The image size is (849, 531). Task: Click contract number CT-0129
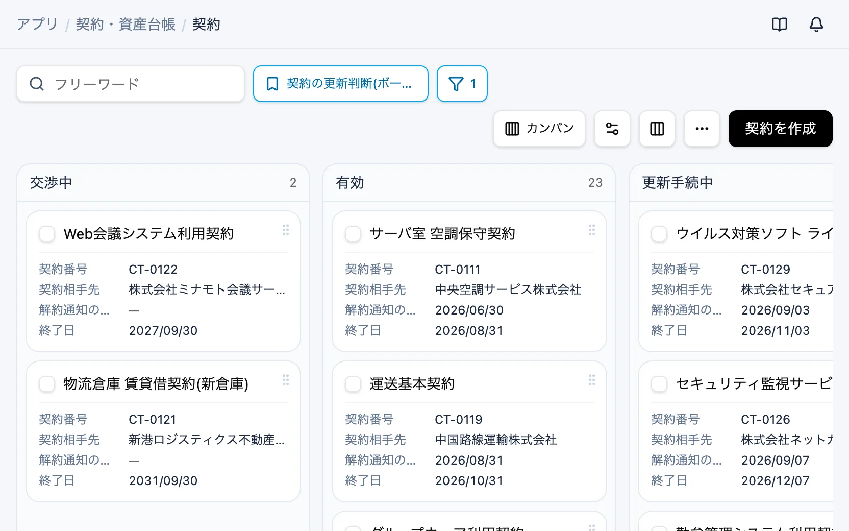tap(765, 269)
